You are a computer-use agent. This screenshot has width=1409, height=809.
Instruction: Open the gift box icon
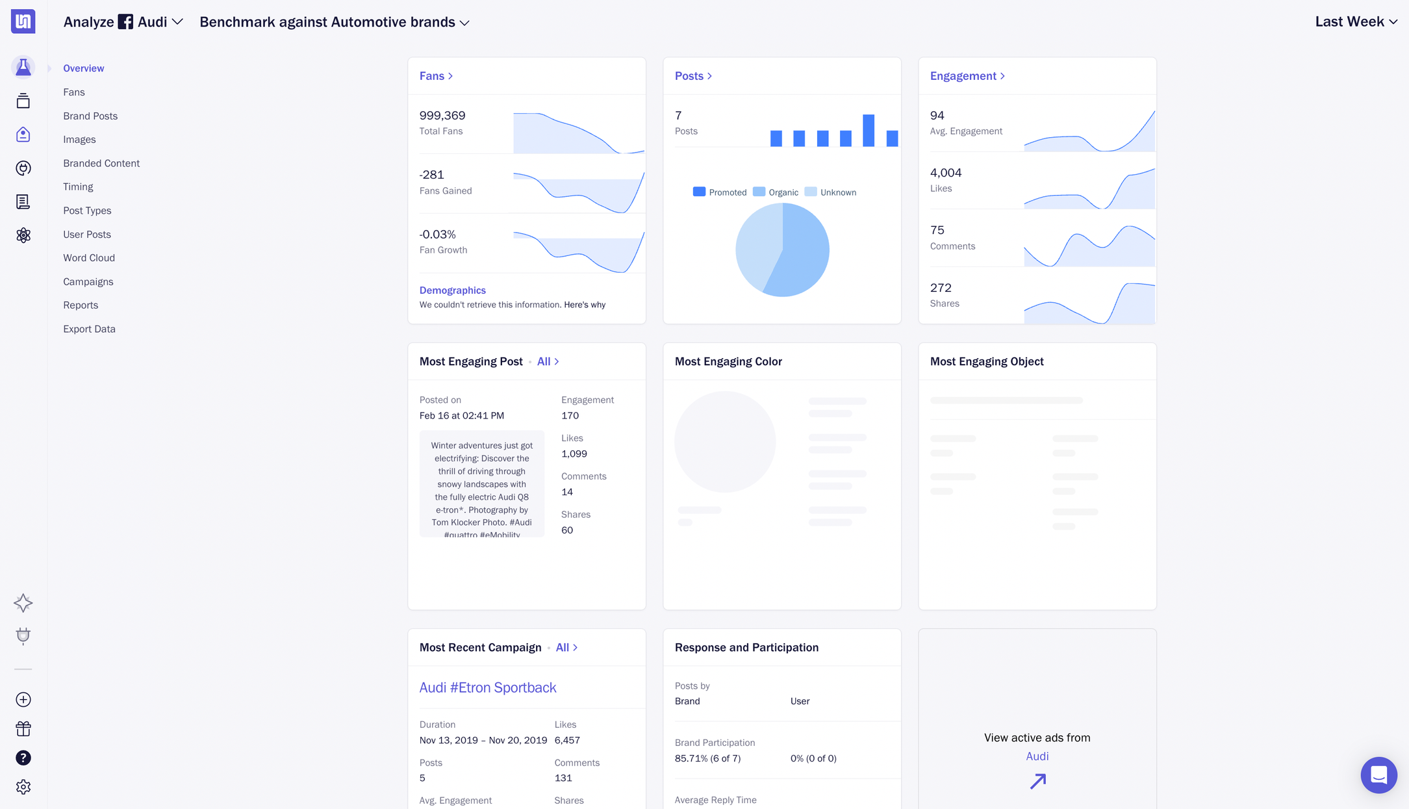pyautogui.click(x=23, y=728)
